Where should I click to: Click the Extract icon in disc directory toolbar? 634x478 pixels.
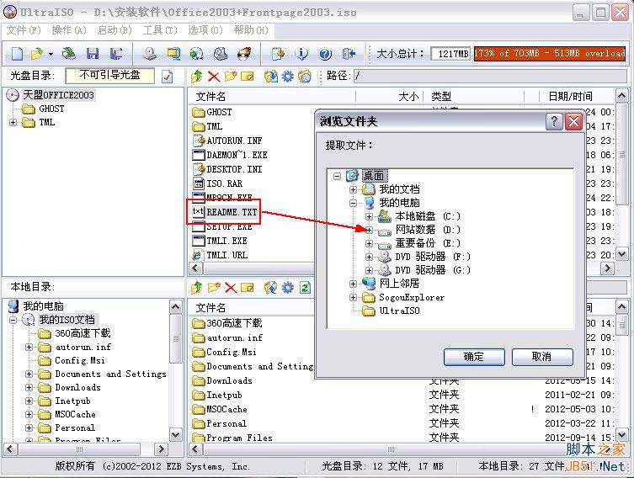(271, 76)
